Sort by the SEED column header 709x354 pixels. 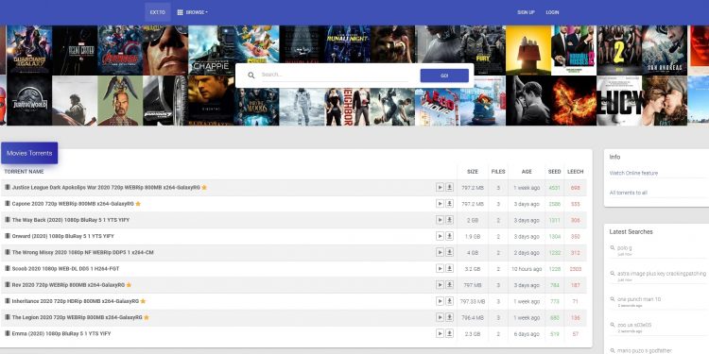(554, 172)
